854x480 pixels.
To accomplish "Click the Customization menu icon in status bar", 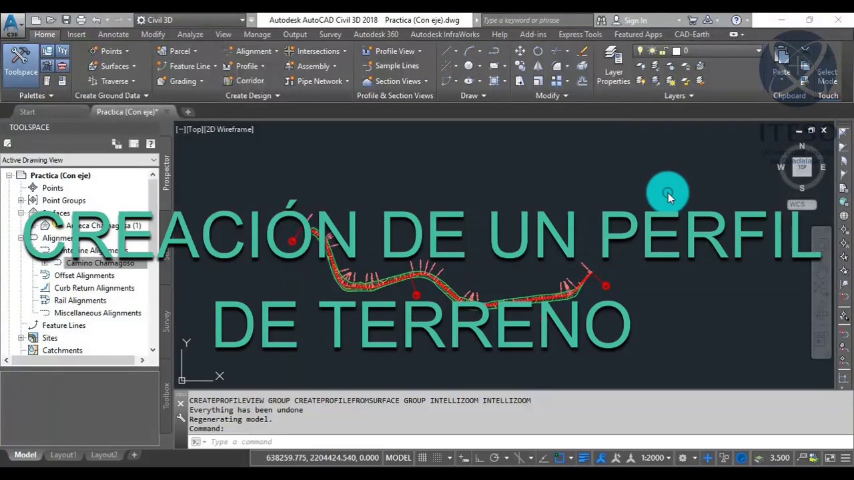I will (x=844, y=458).
